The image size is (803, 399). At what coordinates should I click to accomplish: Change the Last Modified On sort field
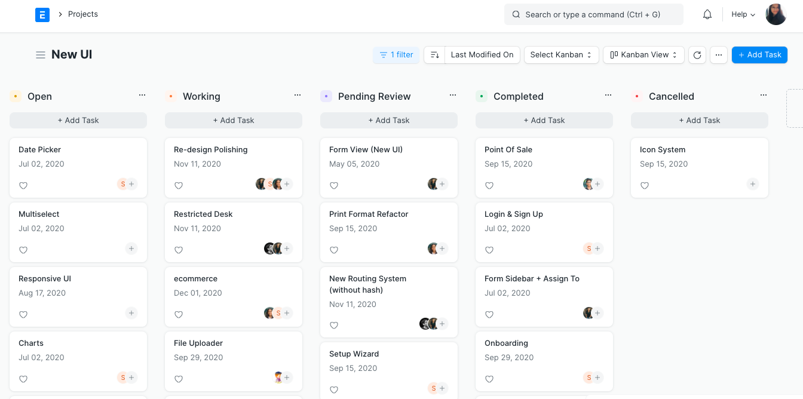point(482,55)
